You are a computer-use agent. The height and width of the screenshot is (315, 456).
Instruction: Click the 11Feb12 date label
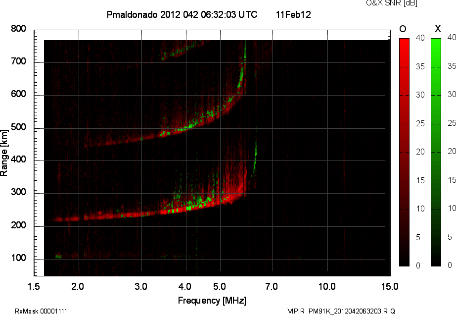click(x=293, y=15)
